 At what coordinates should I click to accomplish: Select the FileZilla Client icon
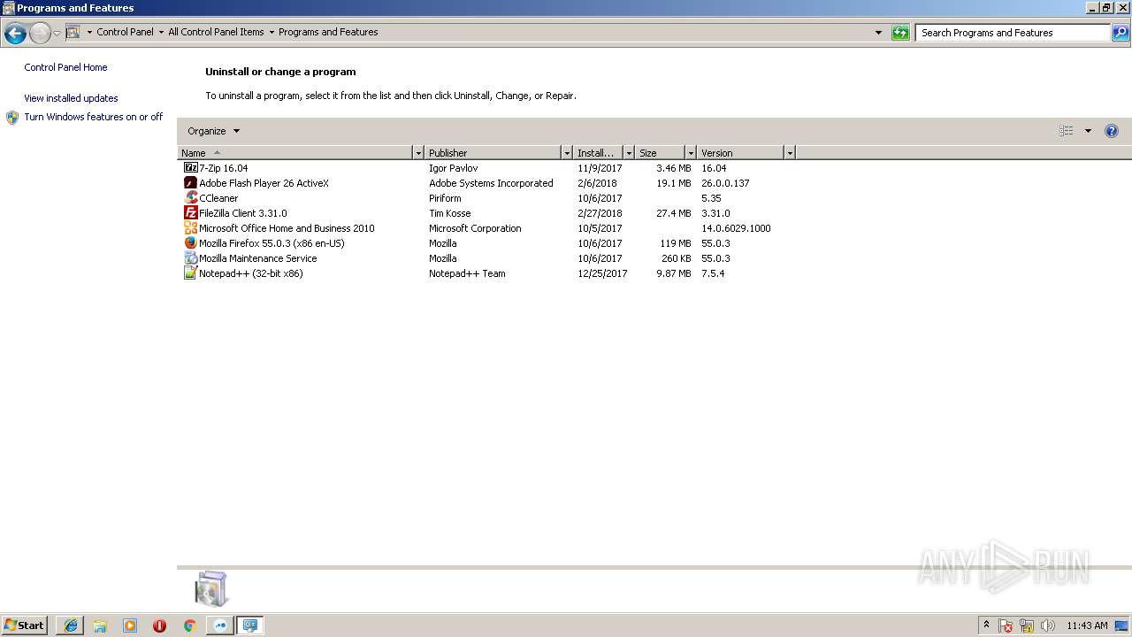[x=190, y=213]
